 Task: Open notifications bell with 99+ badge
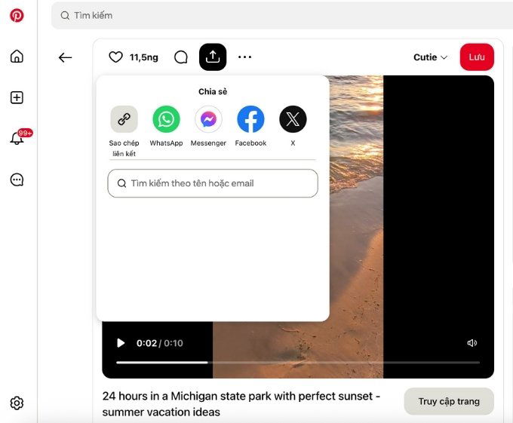pos(17,139)
